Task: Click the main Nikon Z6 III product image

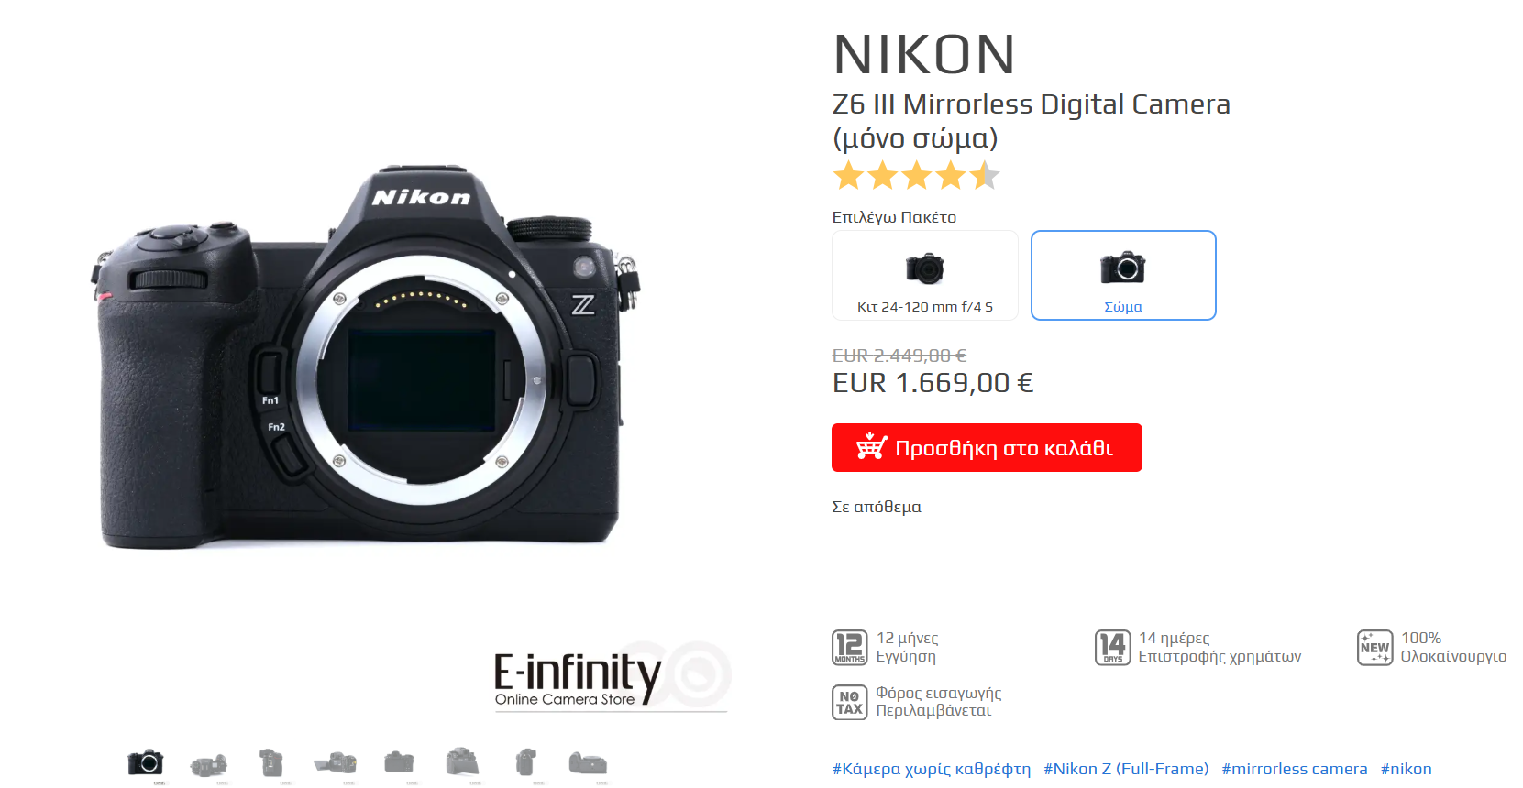Action: click(365, 357)
